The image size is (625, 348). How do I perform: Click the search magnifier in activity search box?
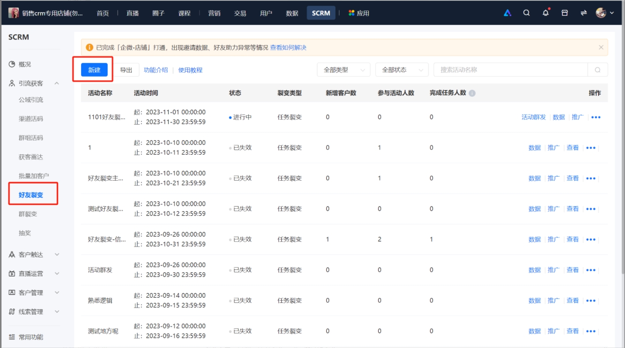[x=598, y=69]
